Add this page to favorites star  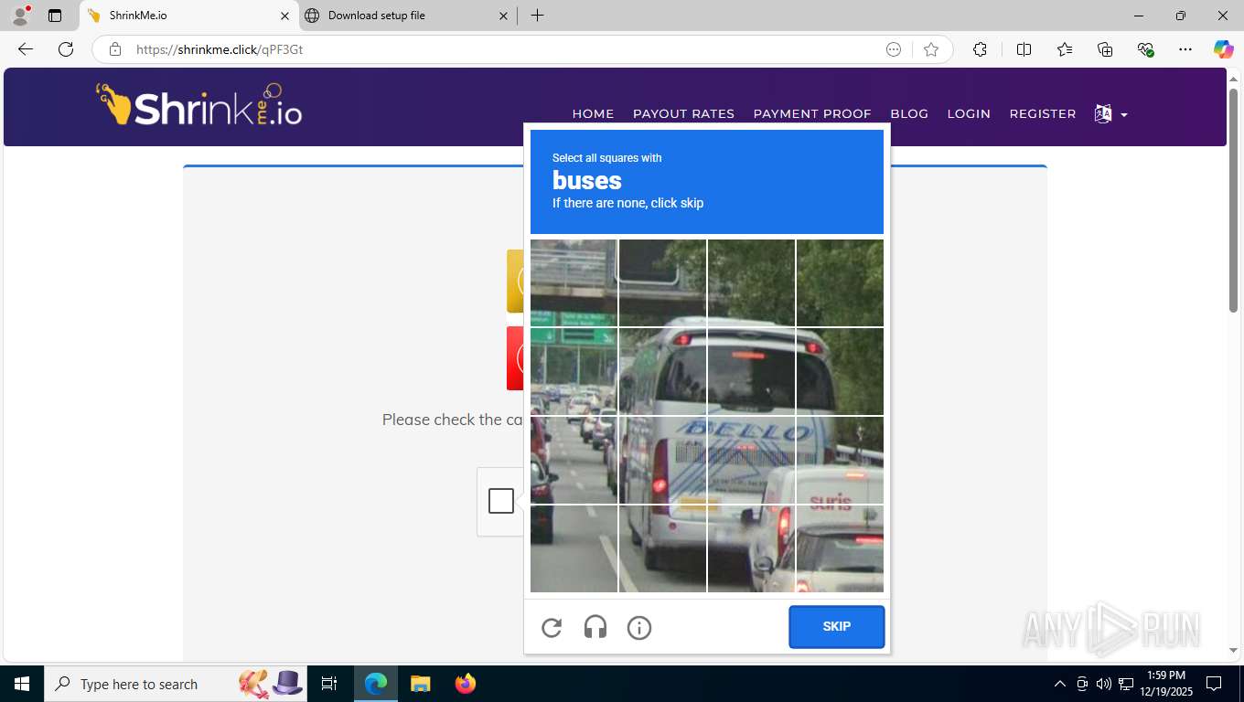(931, 49)
